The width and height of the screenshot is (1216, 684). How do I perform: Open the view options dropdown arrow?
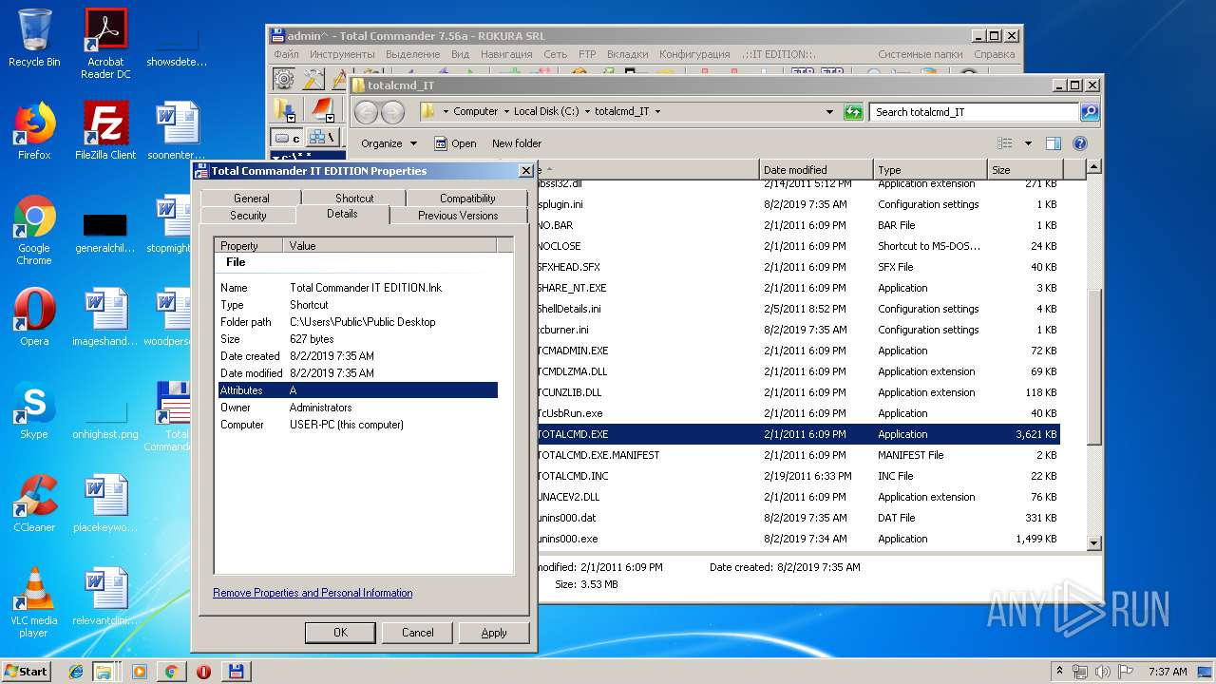1028,143
